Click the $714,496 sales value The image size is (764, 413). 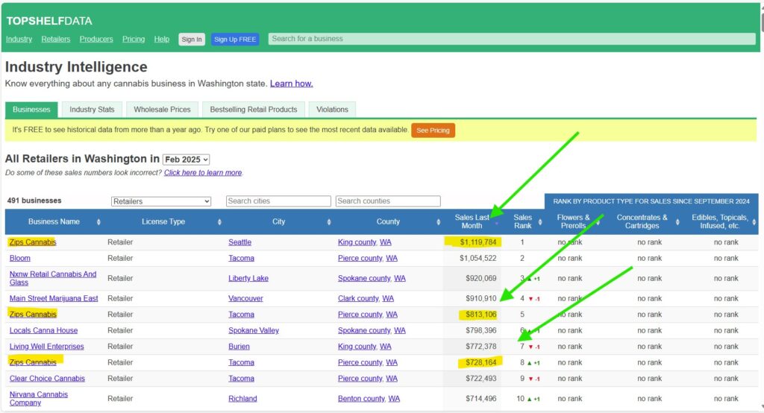[481, 398]
